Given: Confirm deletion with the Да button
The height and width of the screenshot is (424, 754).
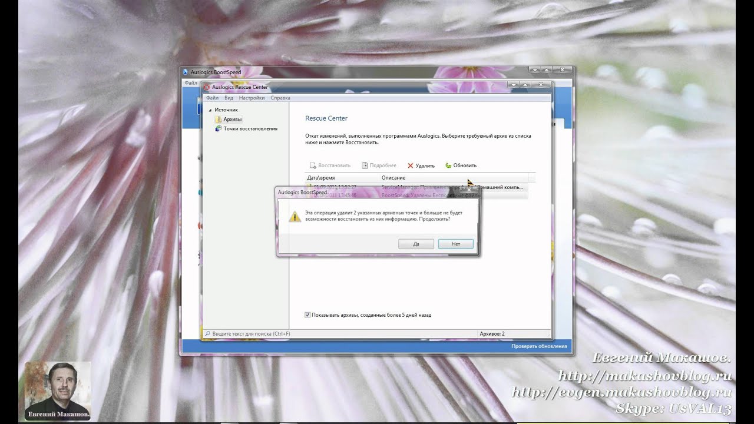Looking at the screenshot, I should pyautogui.click(x=416, y=243).
